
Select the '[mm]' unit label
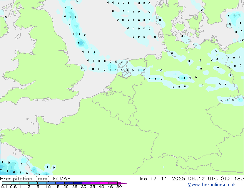click(x=43, y=179)
